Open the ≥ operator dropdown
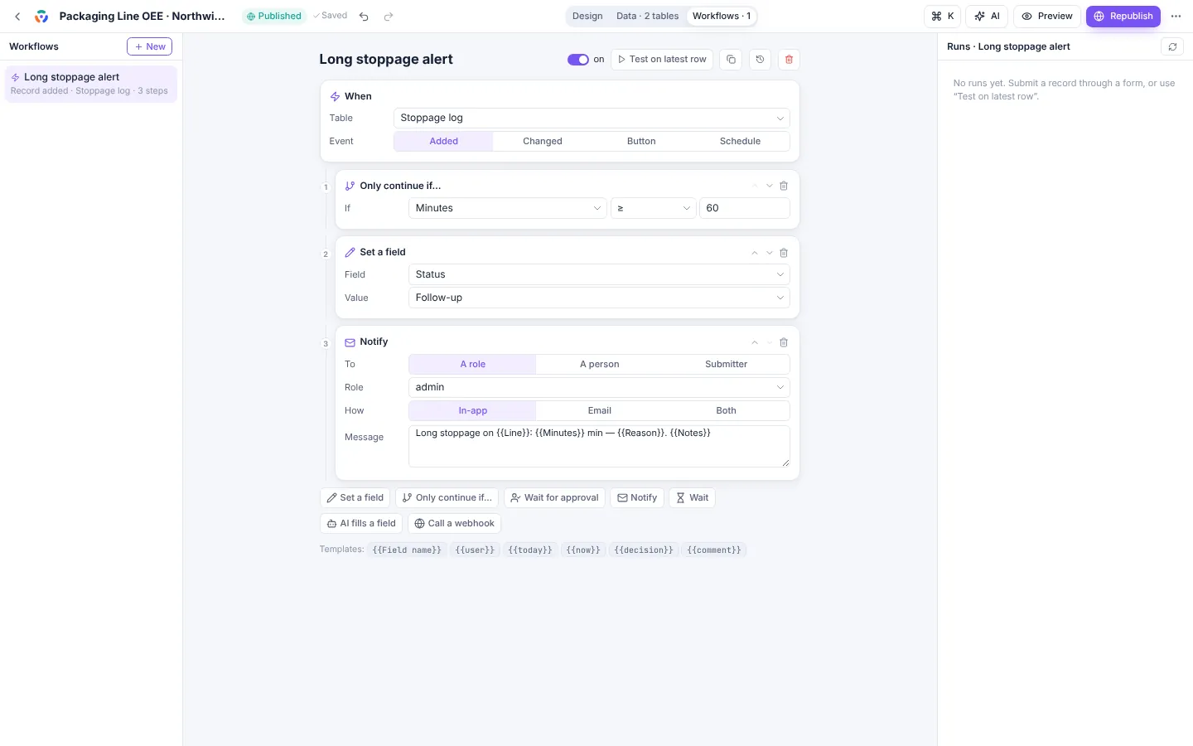This screenshot has height=746, width=1193. point(653,208)
